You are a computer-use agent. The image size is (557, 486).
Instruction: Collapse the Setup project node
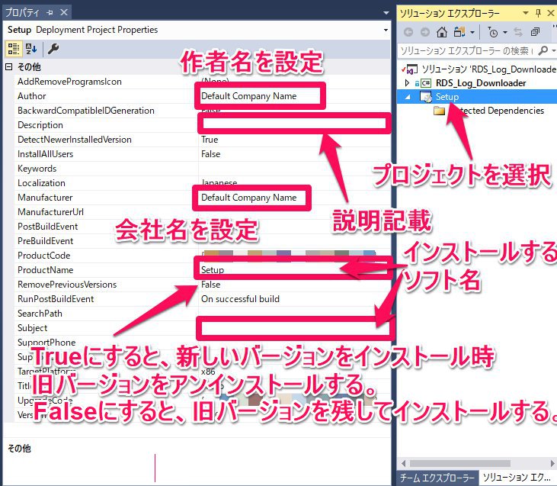click(x=408, y=97)
